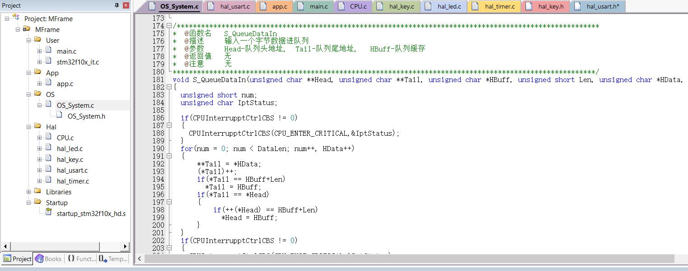
Task: Select the Startup folder icon
Action: coord(37,202)
